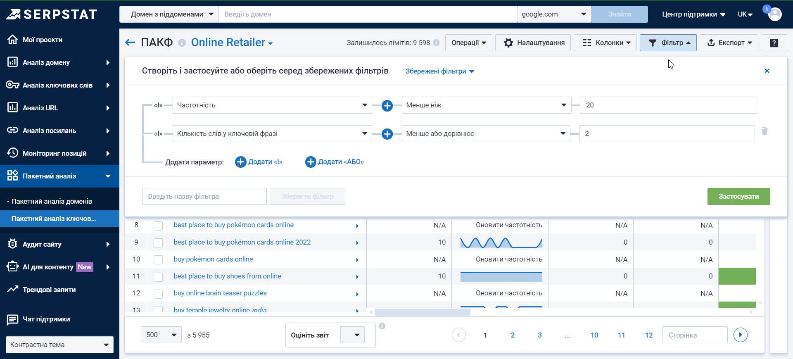Check the box for row 8
This screenshot has width=793, height=359.
point(158,226)
